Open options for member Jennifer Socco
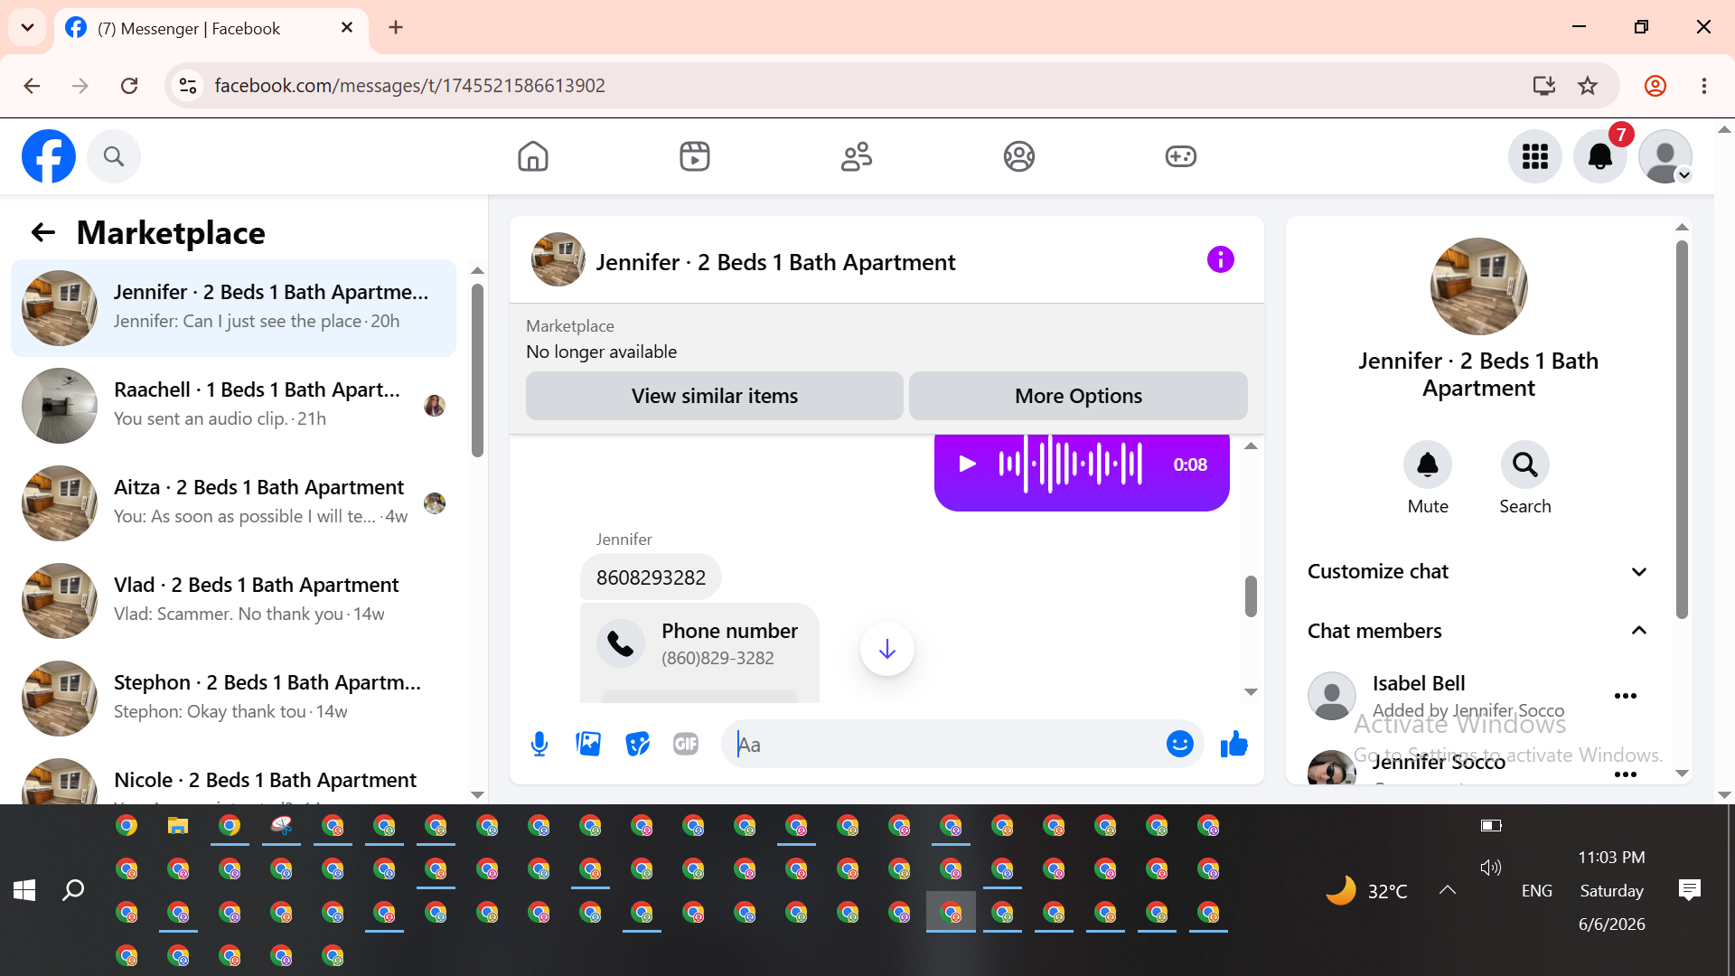1735x976 pixels. click(1626, 774)
